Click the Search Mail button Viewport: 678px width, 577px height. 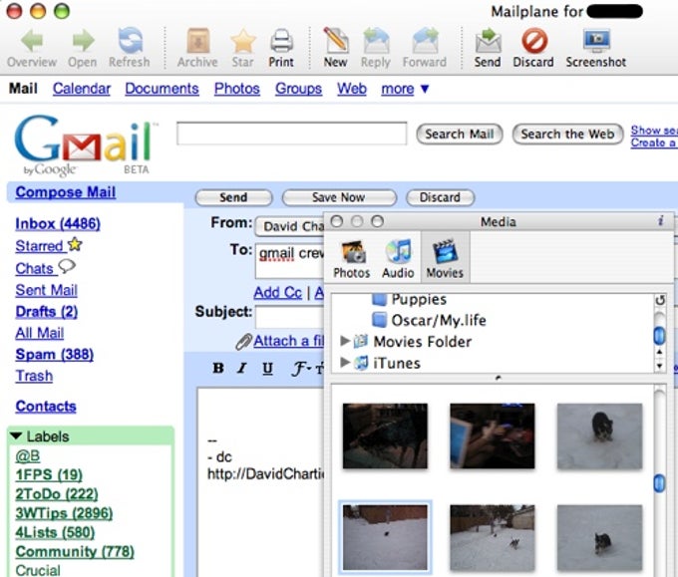point(460,134)
